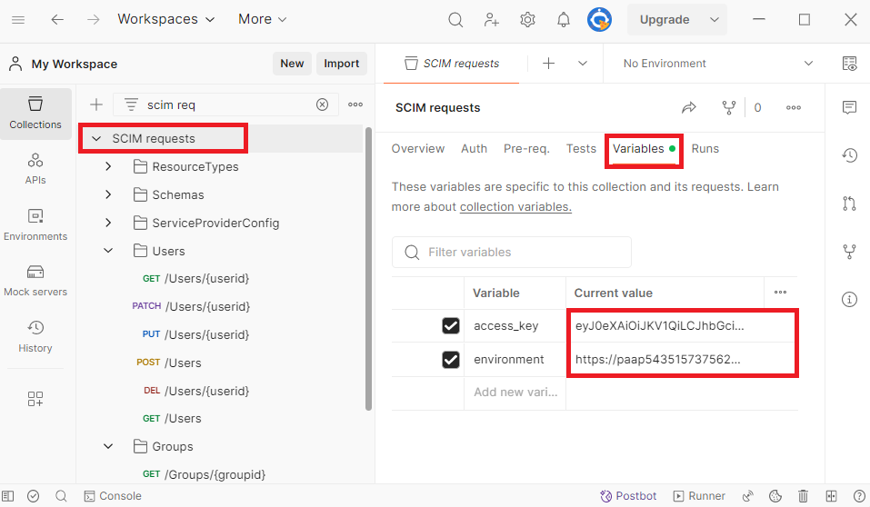Open tab list dropdown chevron
The image size is (870, 507).
pos(583,64)
